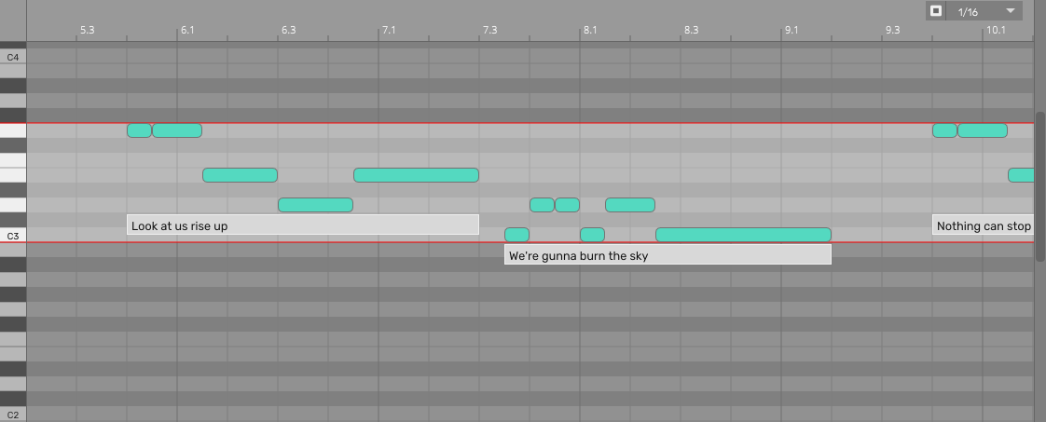Select the cut-off E3 note after 10.1
1046x422 pixels.
tap(1022, 175)
